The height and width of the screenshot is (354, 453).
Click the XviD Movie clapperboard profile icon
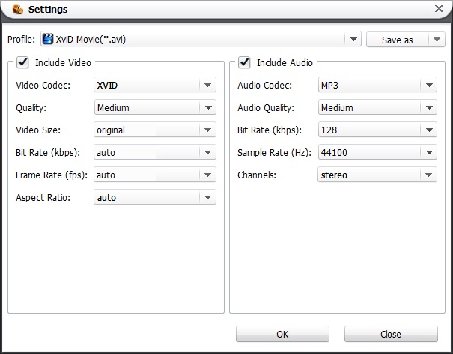pyautogui.click(x=48, y=39)
